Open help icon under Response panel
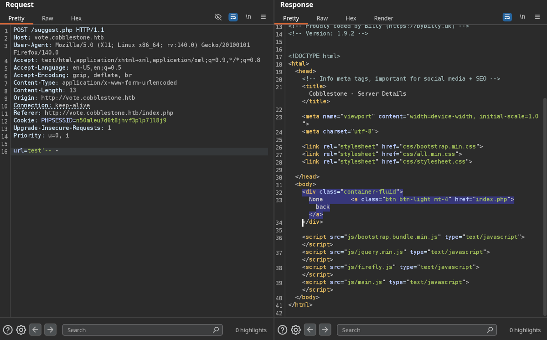The height and width of the screenshot is (340, 547). coord(283,330)
